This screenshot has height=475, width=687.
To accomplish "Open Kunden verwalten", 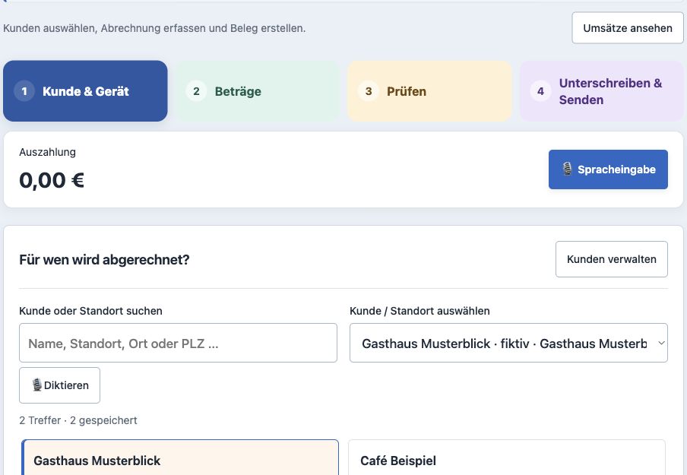I will (x=612, y=259).
